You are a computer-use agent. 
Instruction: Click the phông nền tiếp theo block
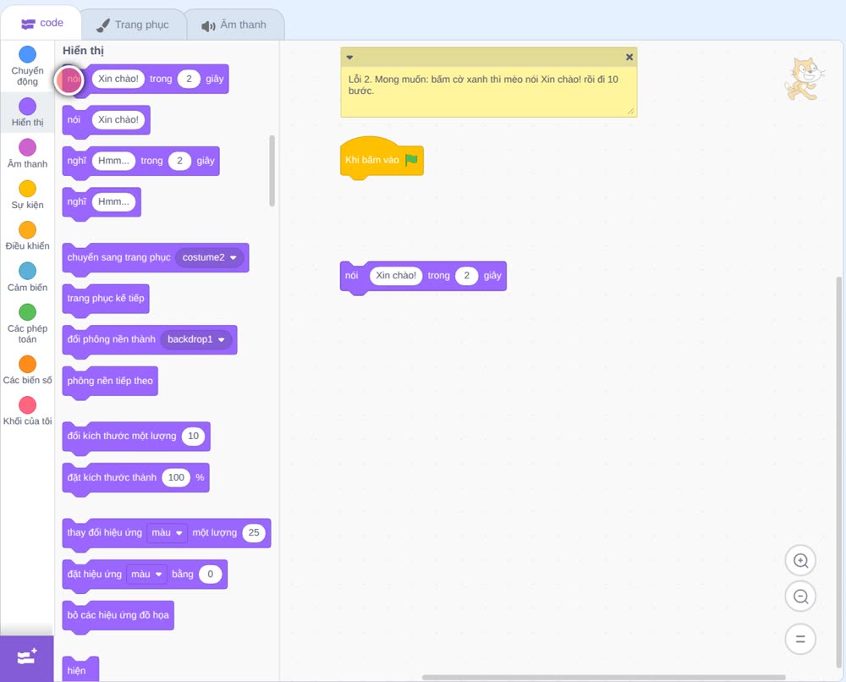click(x=110, y=382)
